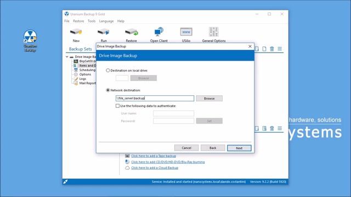The width and height of the screenshot is (351, 197).
Task: Select Destination on local drive radio button
Action: (108, 71)
